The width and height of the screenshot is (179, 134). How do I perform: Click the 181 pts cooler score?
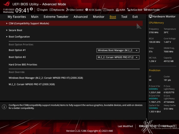167,80
